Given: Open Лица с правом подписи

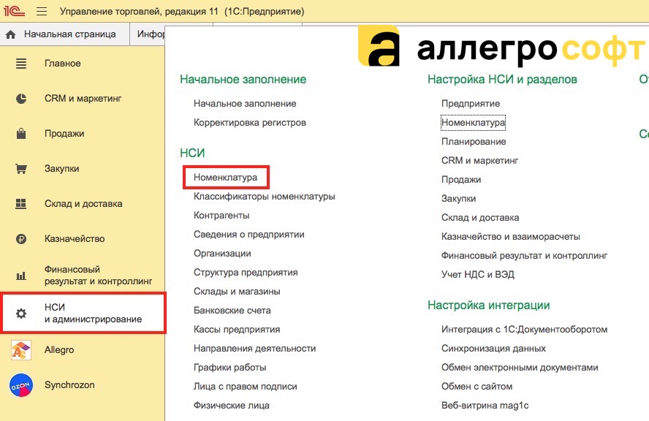Looking at the screenshot, I should tap(245, 387).
